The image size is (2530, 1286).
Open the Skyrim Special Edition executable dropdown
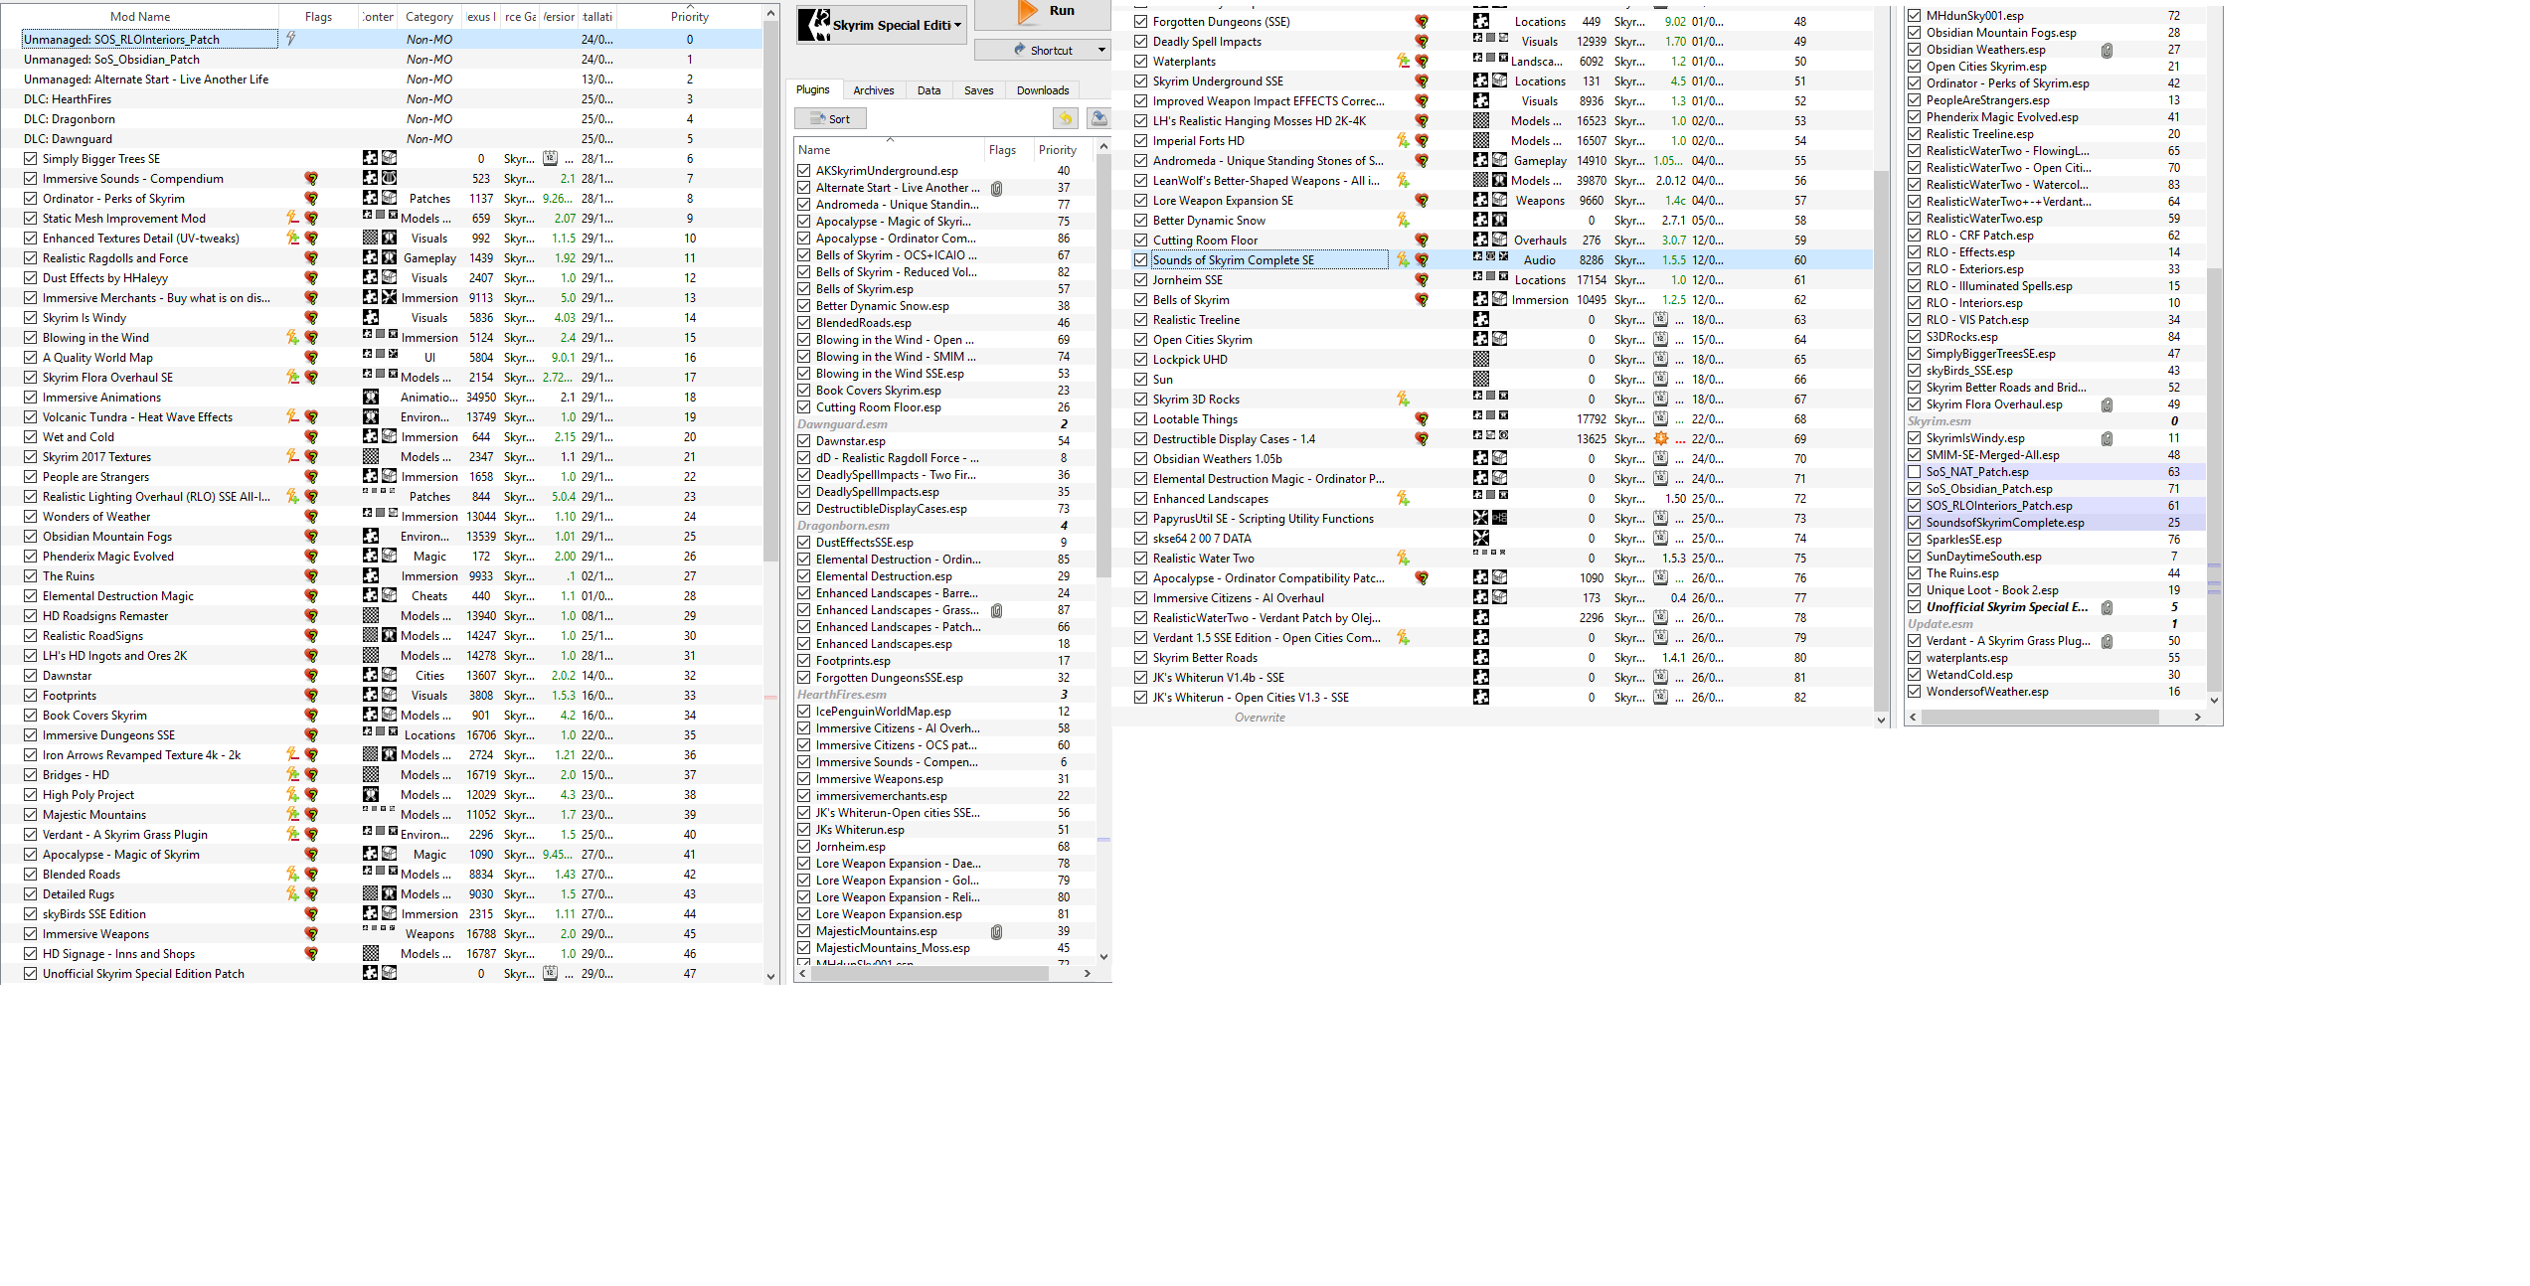coord(881,25)
